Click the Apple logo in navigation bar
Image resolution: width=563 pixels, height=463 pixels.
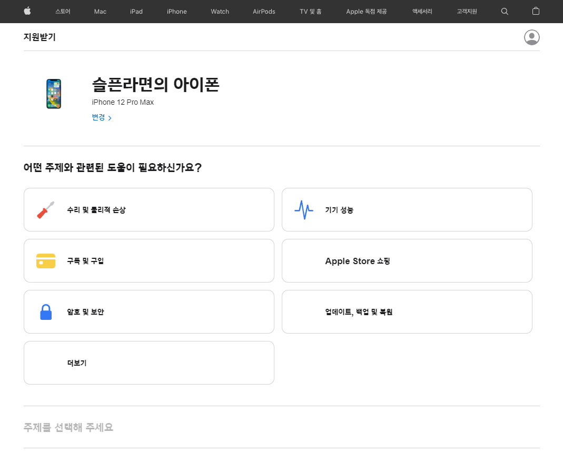tap(27, 11)
